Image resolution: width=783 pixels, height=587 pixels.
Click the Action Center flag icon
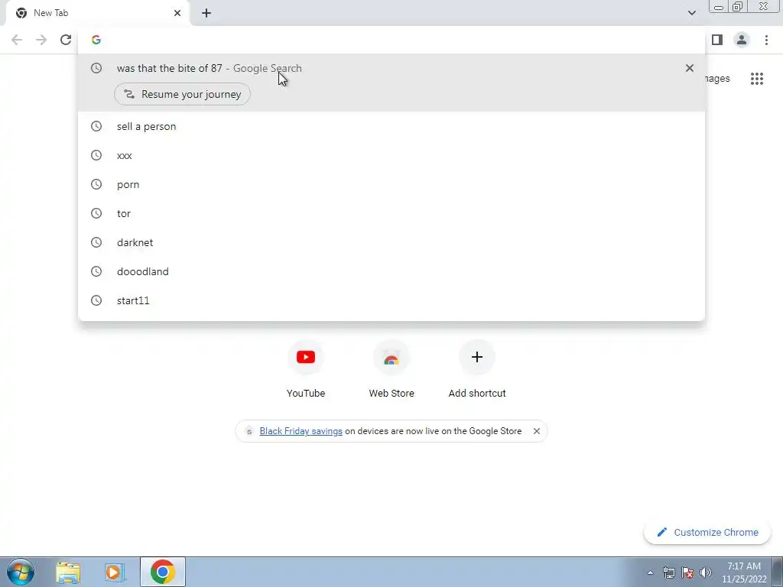point(687,572)
